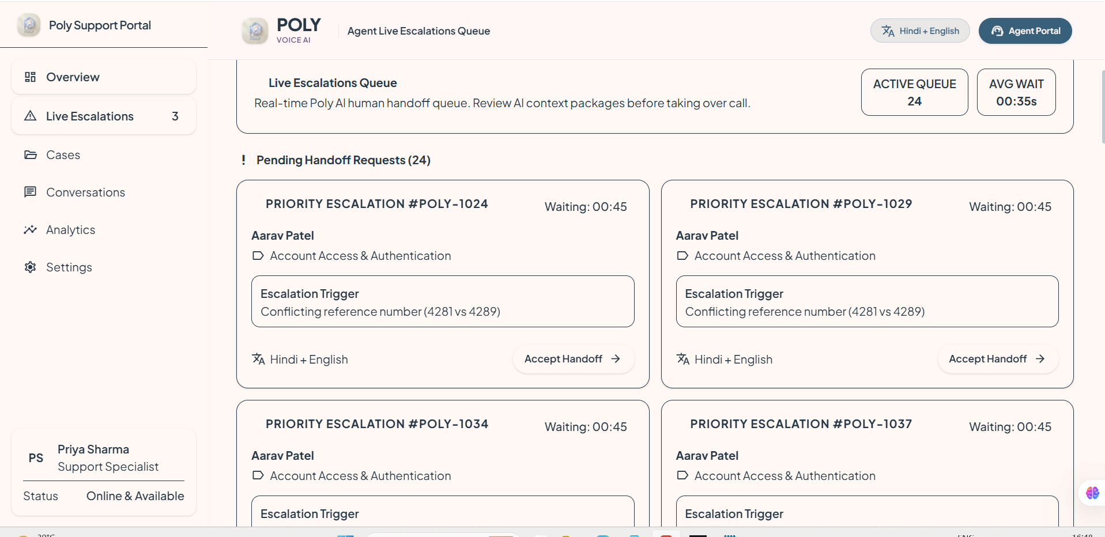Click the Priority Escalation #POLY-1037 title
The width and height of the screenshot is (1105, 537).
click(x=801, y=423)
